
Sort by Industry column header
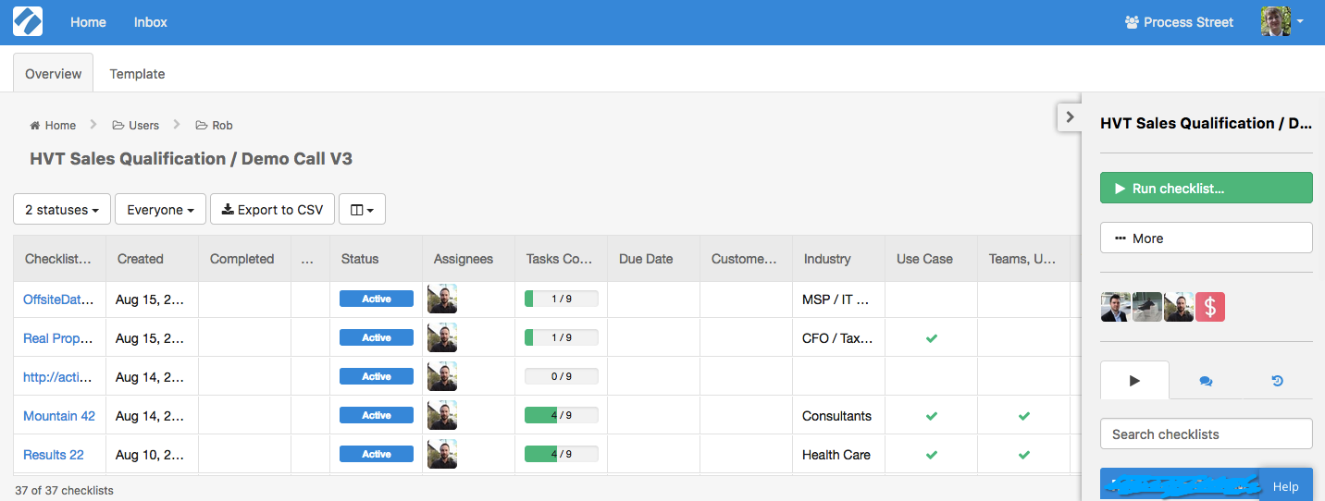(x=838, y=259)
